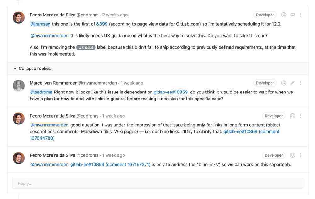Click Marcel van Remmerden's avatar
Viewport: 315px width, 199px height.
19,86
